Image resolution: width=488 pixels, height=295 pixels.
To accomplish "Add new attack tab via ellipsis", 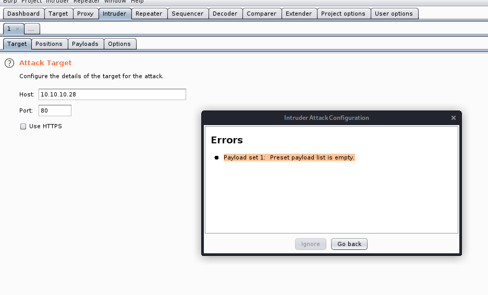I will click(31, 29).
